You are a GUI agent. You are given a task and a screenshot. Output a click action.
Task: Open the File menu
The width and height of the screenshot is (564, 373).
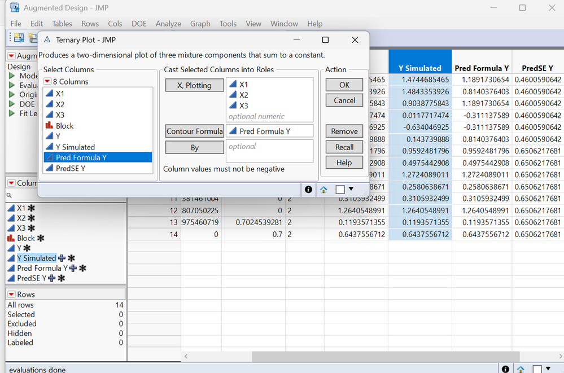coord(16,24)
